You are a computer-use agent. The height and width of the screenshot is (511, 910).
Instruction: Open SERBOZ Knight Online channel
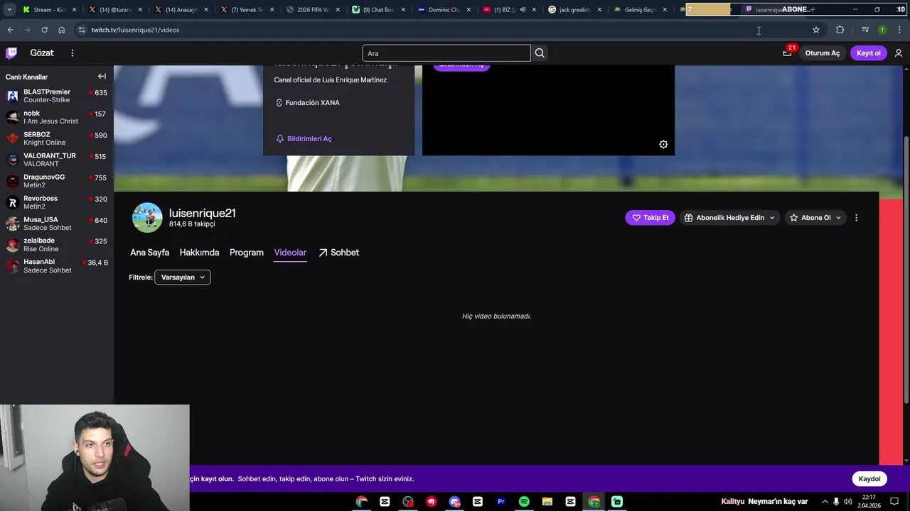[56, 138]
